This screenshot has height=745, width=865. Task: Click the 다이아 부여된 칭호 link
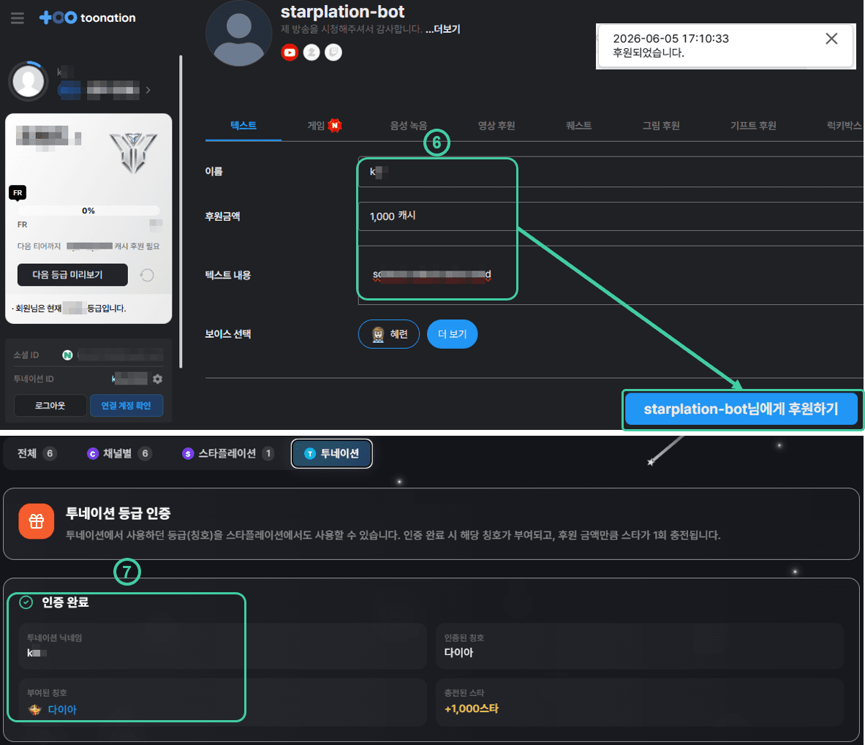(x=62, y=710)
